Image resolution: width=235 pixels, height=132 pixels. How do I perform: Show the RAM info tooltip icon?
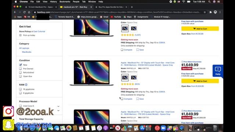click(x=26, y=85)
